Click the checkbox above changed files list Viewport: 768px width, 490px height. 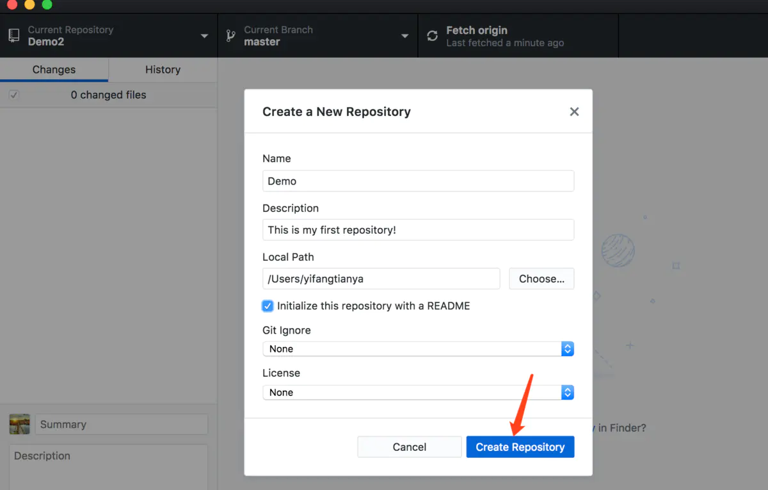click(x=13, y=94)
